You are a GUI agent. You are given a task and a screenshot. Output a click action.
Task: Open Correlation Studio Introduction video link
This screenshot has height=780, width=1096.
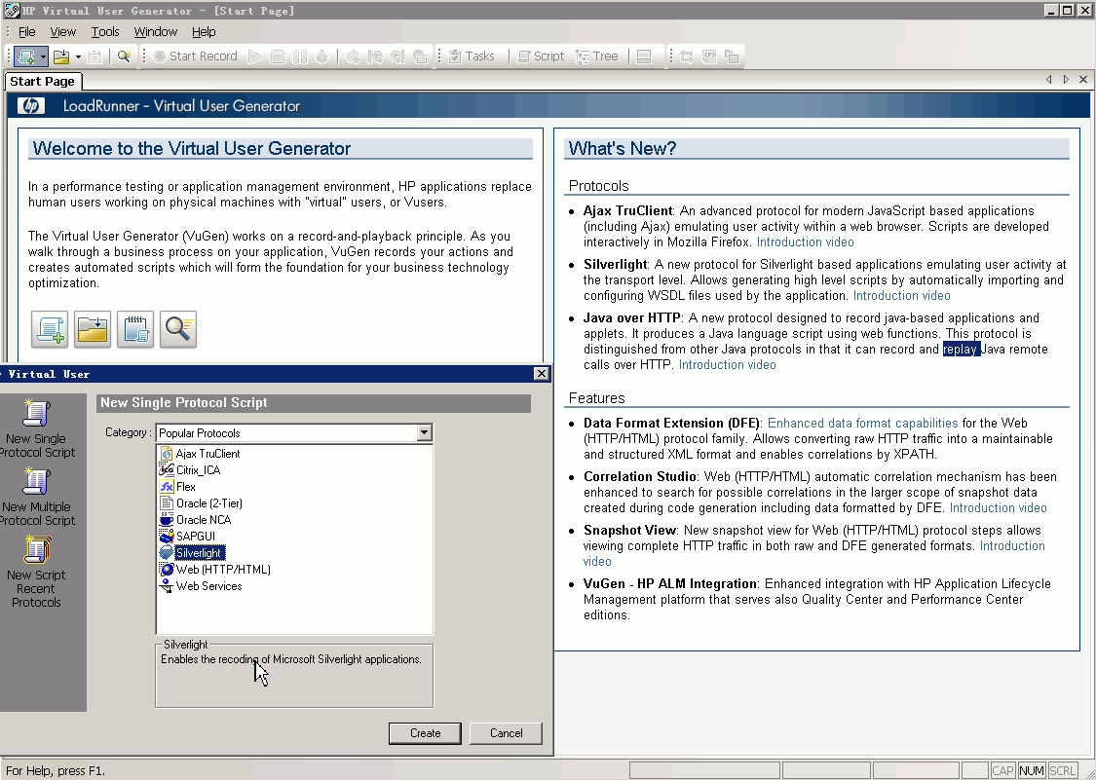click(x=999, y=508)
